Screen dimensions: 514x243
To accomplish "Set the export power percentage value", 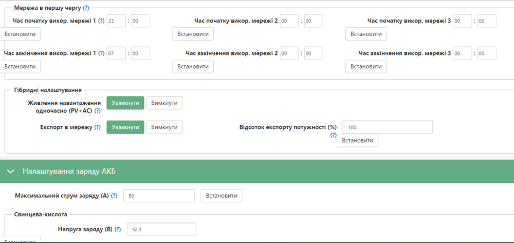I will tap(357, 140).
